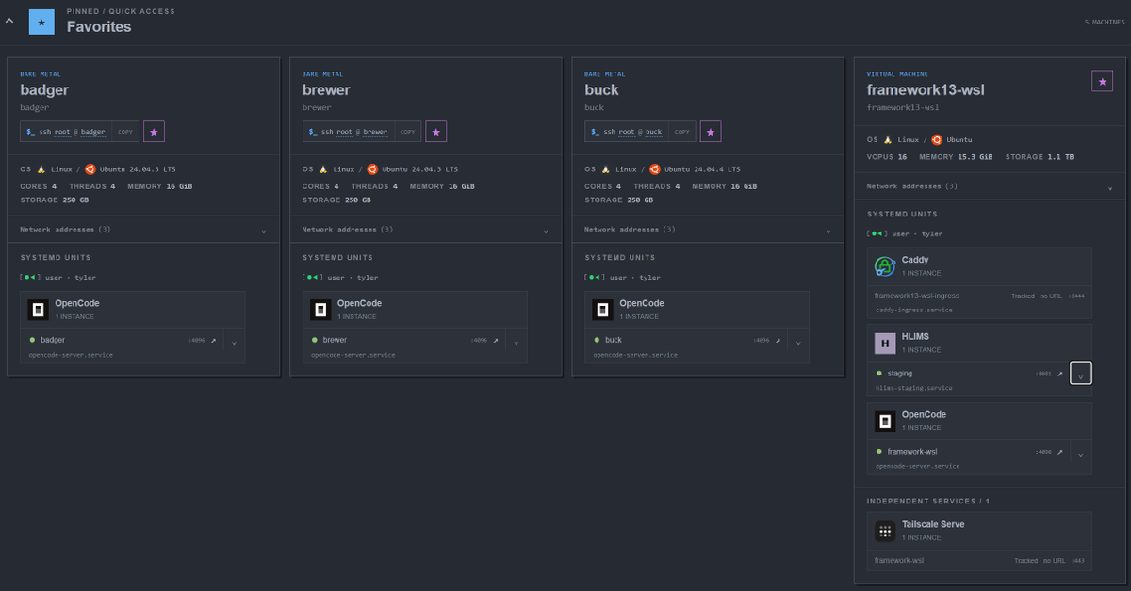
Task: Click 'Ubuntu 24.04.4 LTS' text on buck card
Action: pyautogui.click(x=701, y=169)
